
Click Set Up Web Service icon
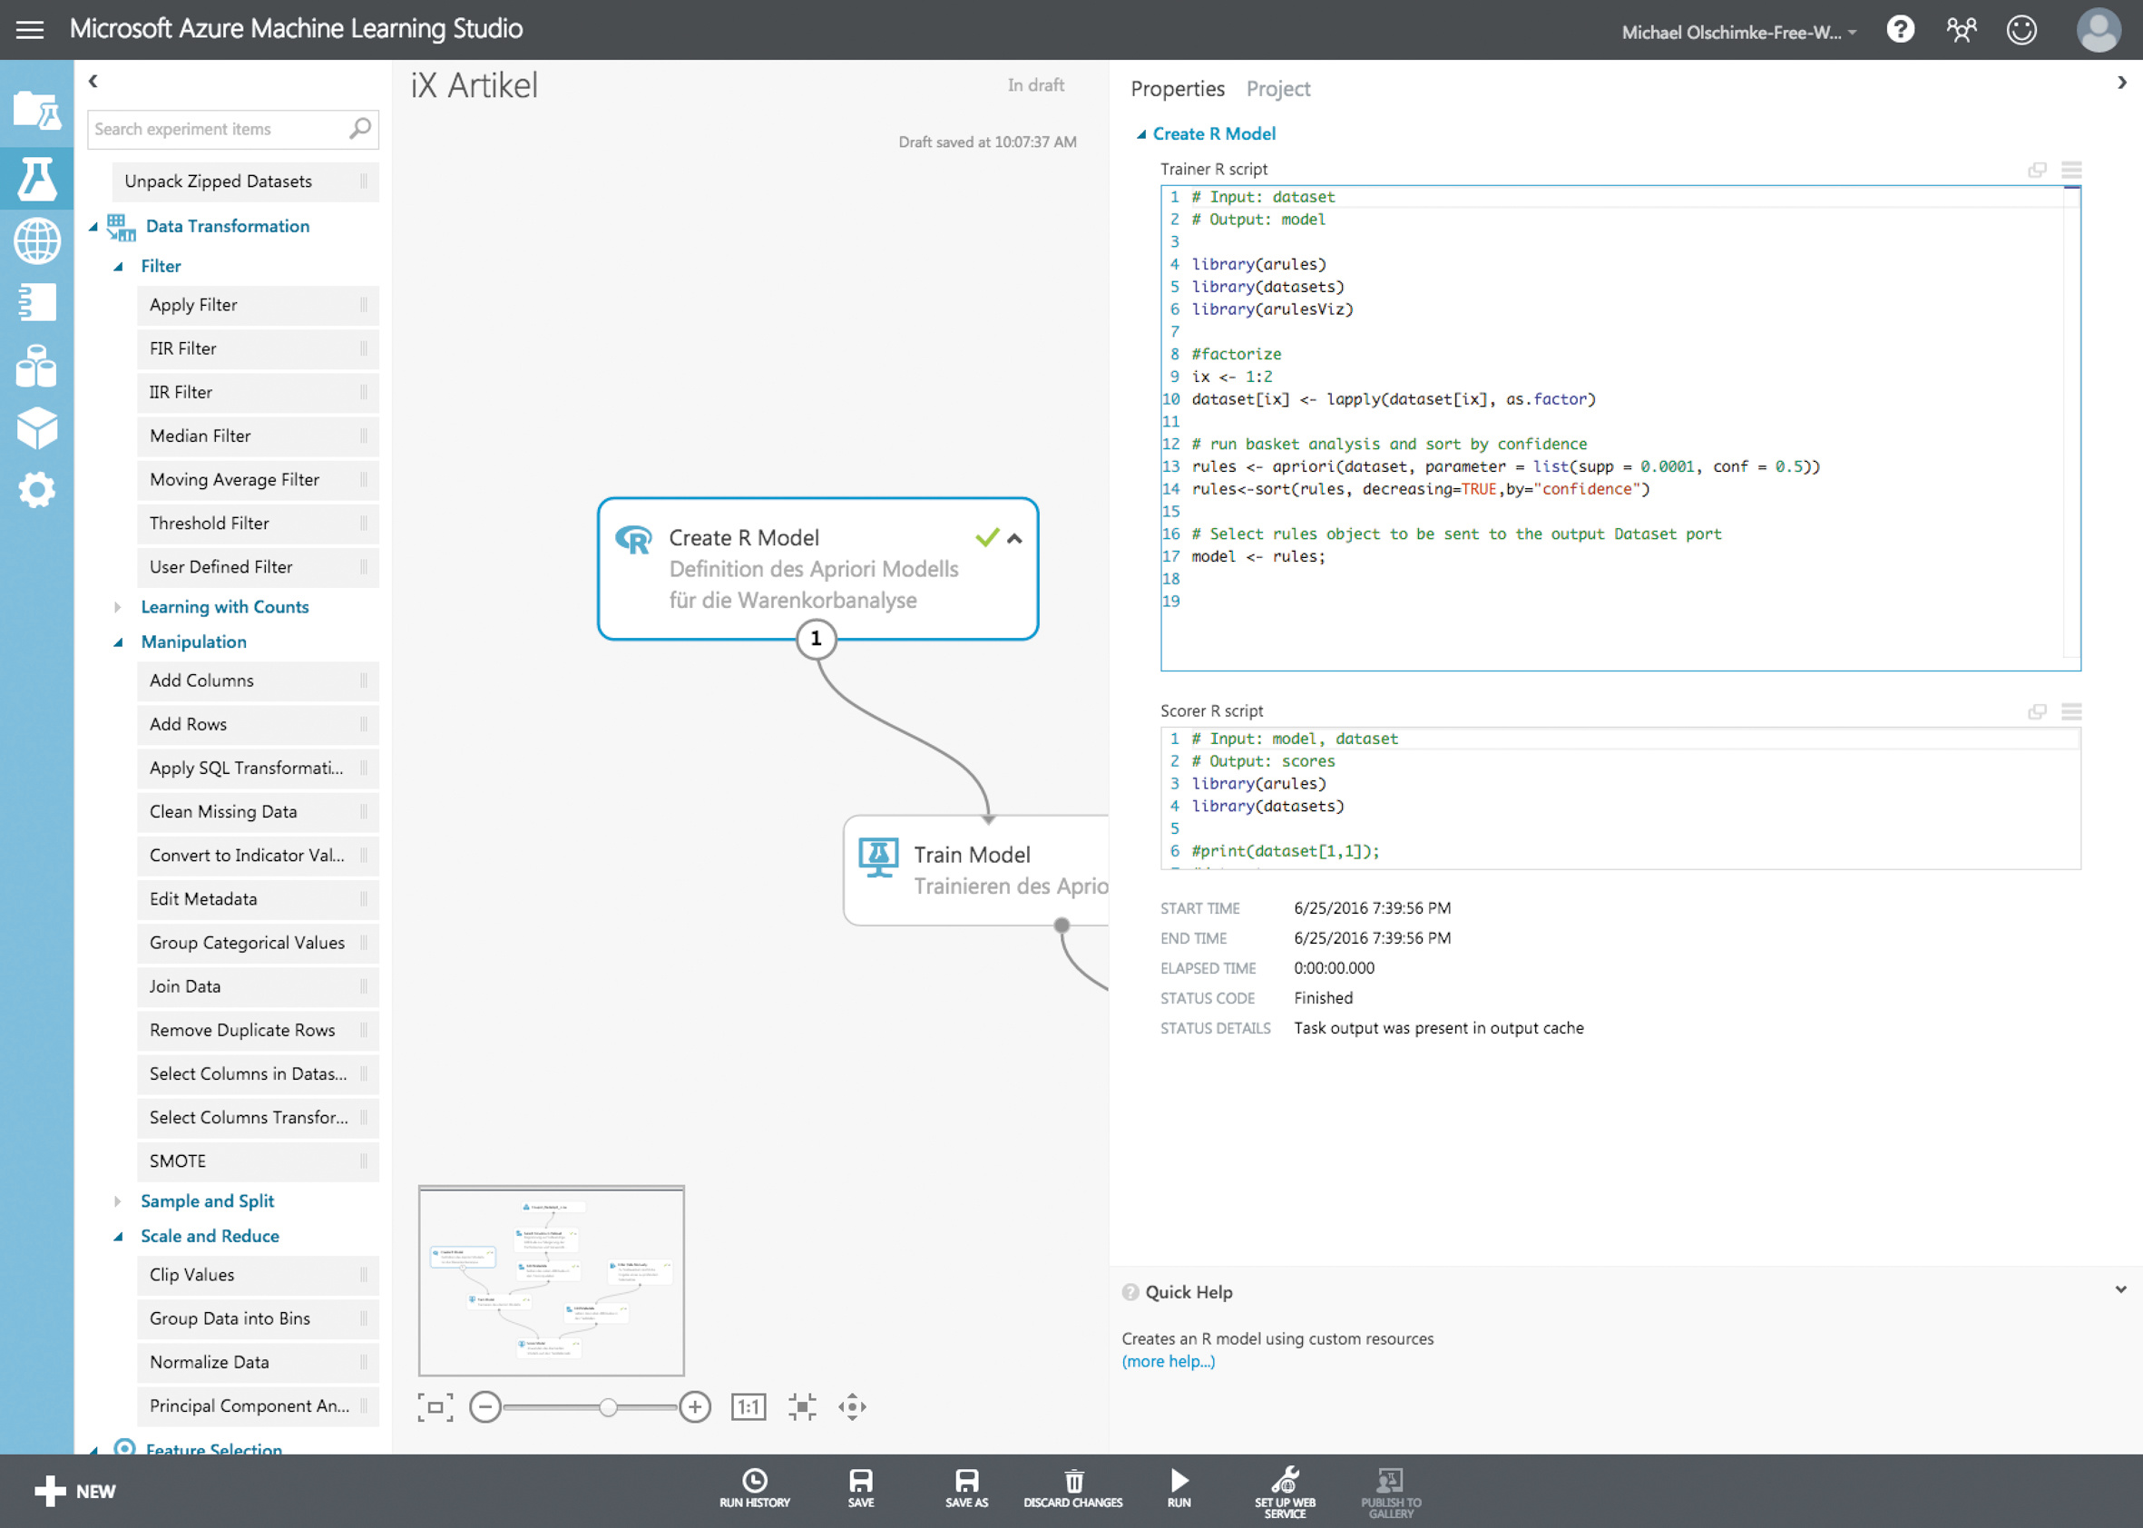click(1285, 1481)
